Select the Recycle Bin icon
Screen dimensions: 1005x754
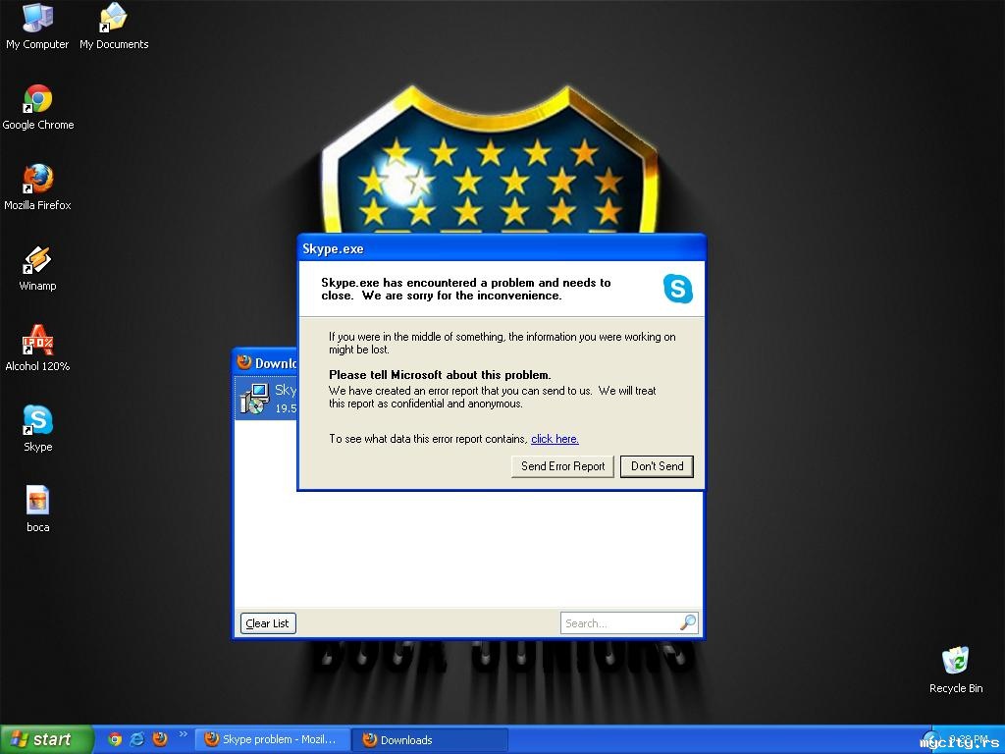click(x=956, y=670)
